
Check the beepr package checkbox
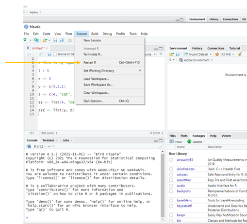(x=171, y=215)
